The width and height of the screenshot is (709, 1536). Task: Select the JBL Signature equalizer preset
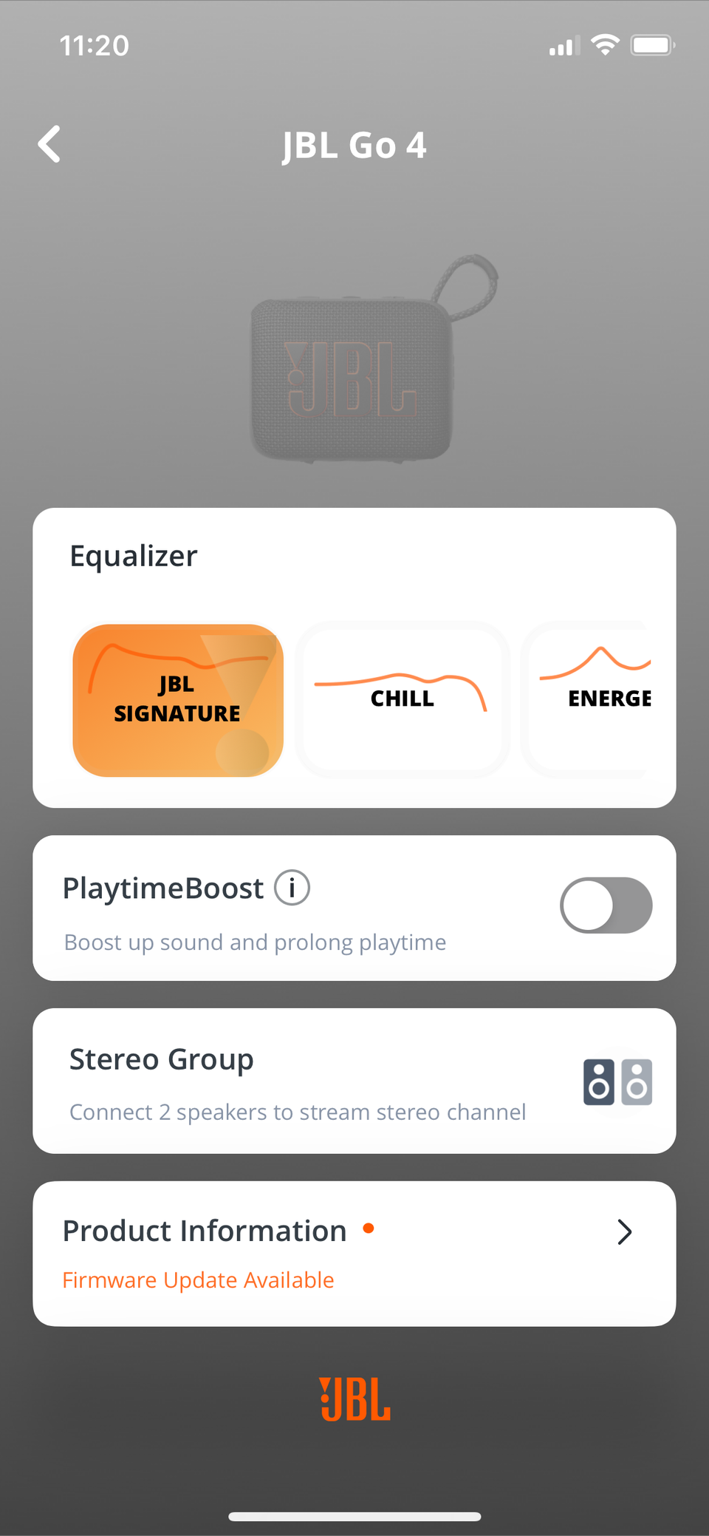pos(178,700)
